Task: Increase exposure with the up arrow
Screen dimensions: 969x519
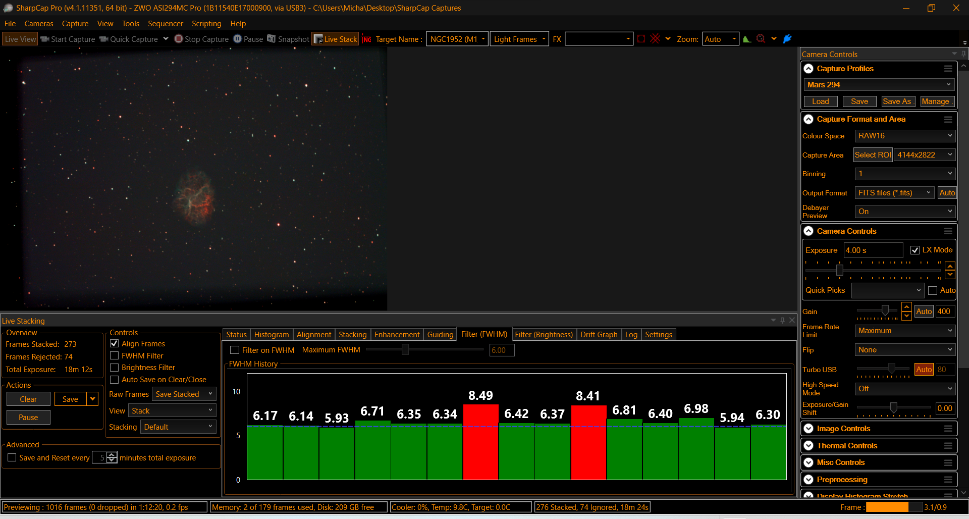Action: 950,266
